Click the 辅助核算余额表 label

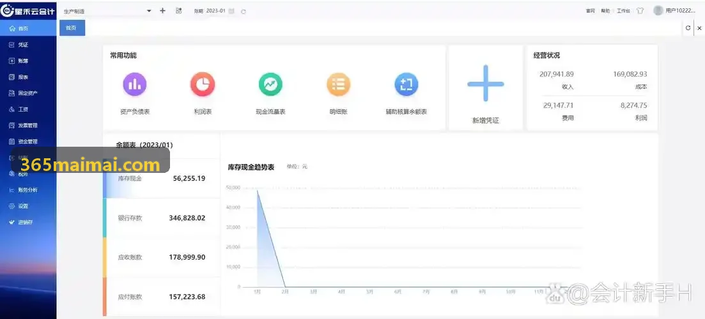pyautogui.click(x=407, y=112)
